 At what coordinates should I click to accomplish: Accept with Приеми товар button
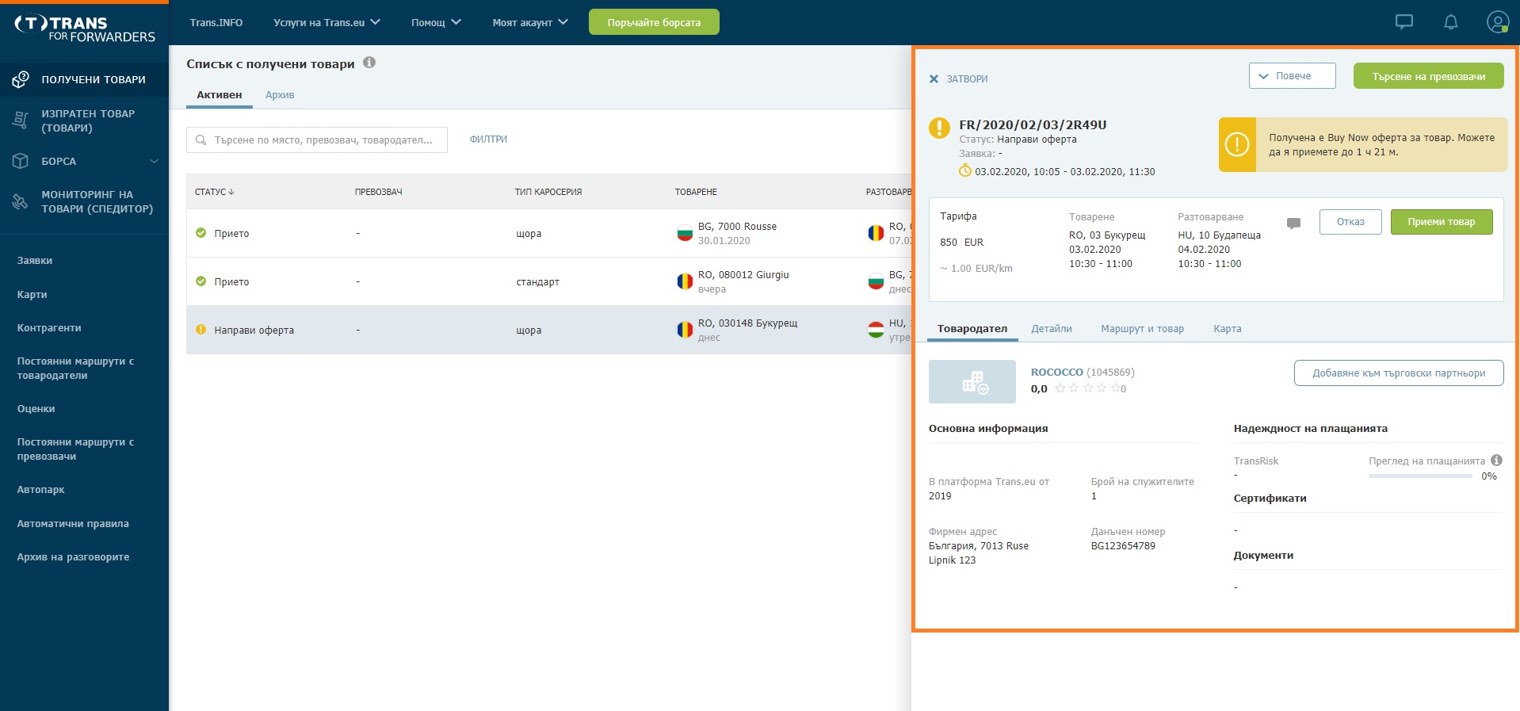pyautogui.click(x=1442, y=222)
